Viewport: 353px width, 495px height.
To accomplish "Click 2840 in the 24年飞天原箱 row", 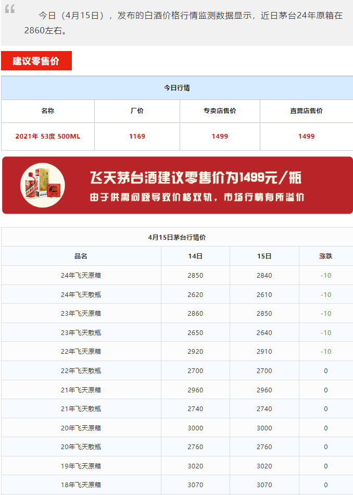I will pos(264,275).
